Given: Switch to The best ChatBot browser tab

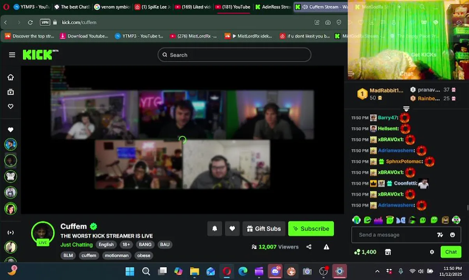Looking at the screenshot, I should pyautogui.click(x=72, y=7).
